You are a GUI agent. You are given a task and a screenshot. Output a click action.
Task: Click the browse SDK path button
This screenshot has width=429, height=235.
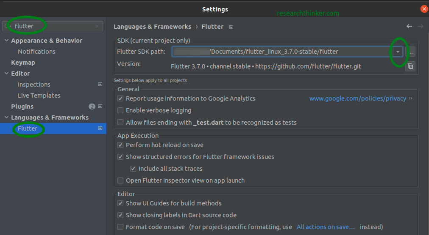[410, 52]
